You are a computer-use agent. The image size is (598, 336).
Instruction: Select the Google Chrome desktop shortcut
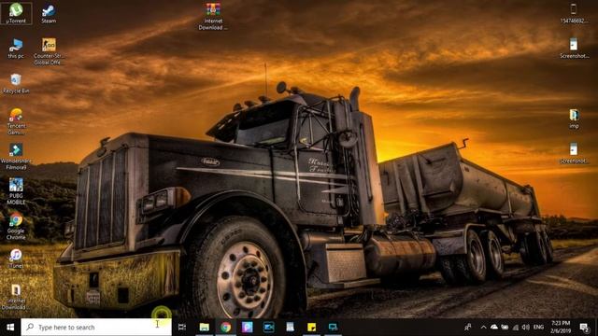pos(16,226)
